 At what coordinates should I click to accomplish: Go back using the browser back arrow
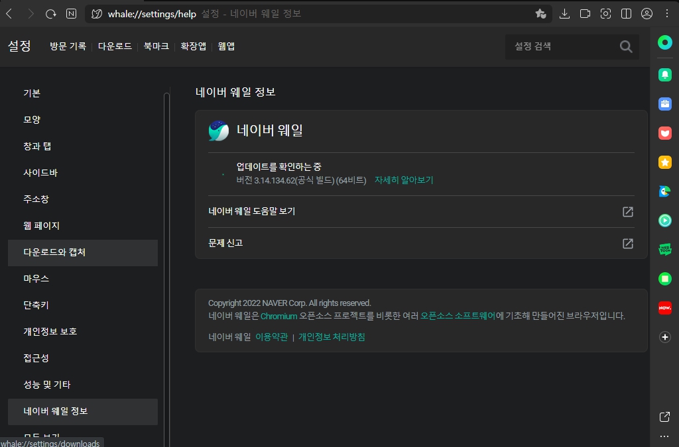[9, 14]
